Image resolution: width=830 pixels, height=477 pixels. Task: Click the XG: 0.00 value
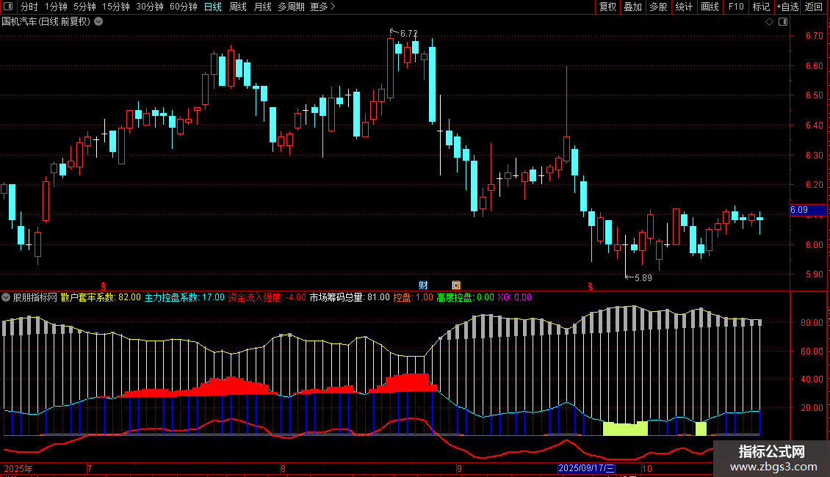coord(514,297)
